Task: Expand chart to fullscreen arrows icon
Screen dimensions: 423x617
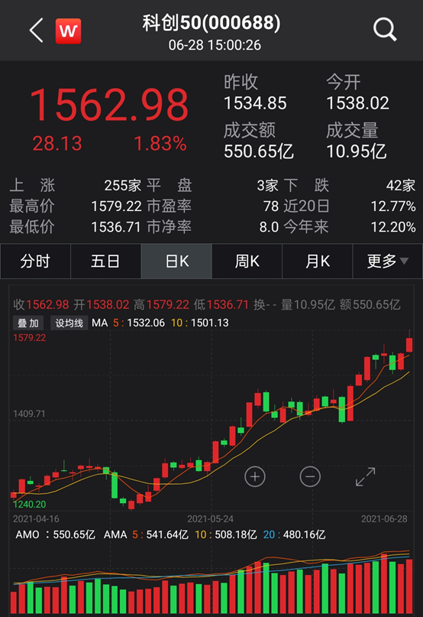Action: click(x=365, y=476)
